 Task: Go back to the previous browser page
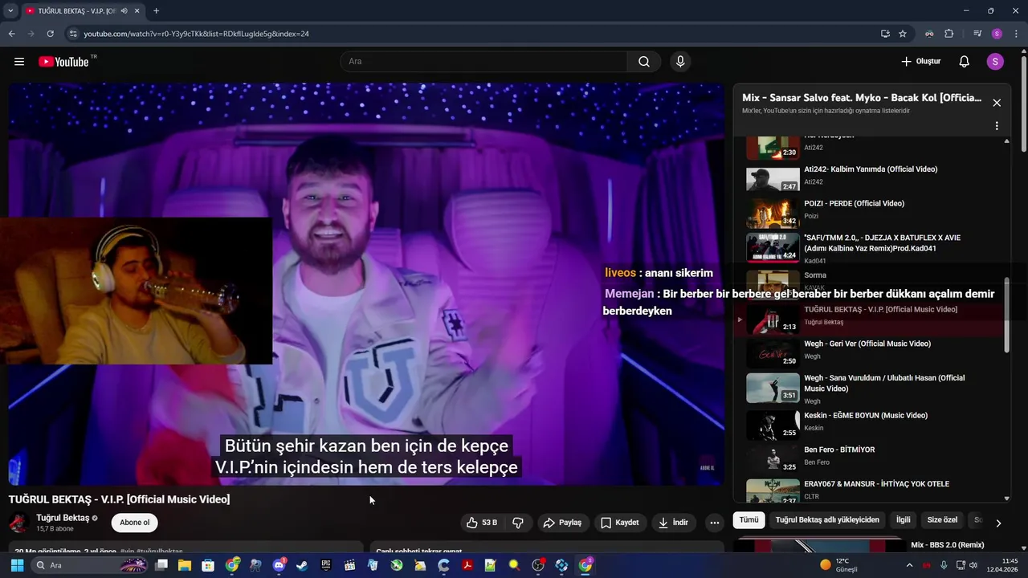pos(11,34)
